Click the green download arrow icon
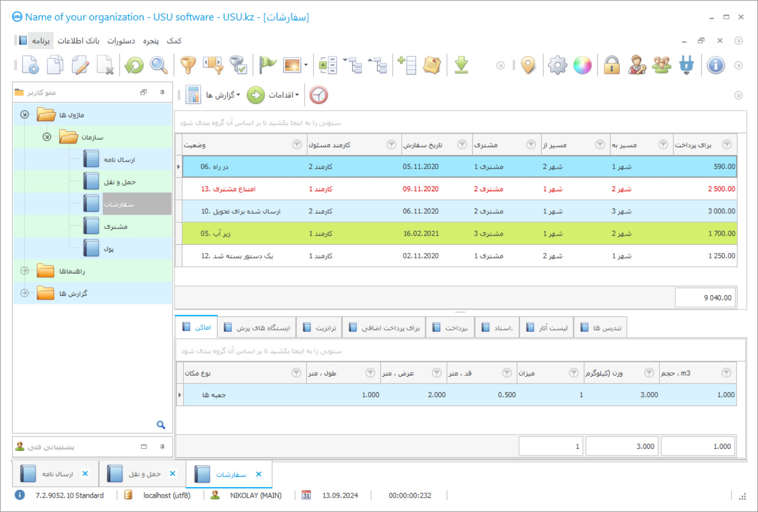This screenshot has height=512, width=758. (461, 65)
